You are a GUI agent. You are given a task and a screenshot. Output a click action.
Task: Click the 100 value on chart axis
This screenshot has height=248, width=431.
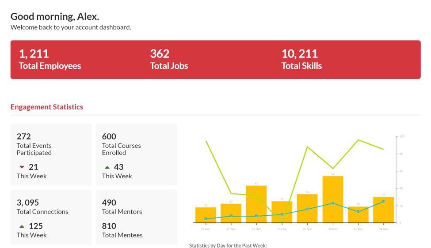[x=401, y=136]
